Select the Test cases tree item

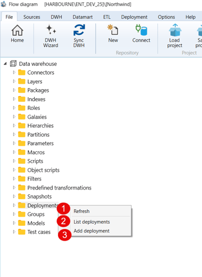tap(39, 232)
